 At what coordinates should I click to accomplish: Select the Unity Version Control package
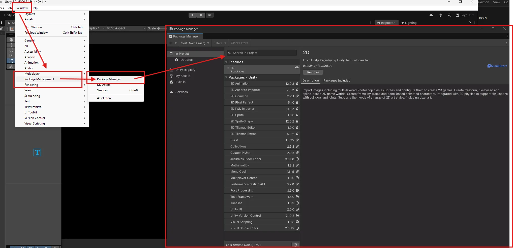[x=262, y=216]
